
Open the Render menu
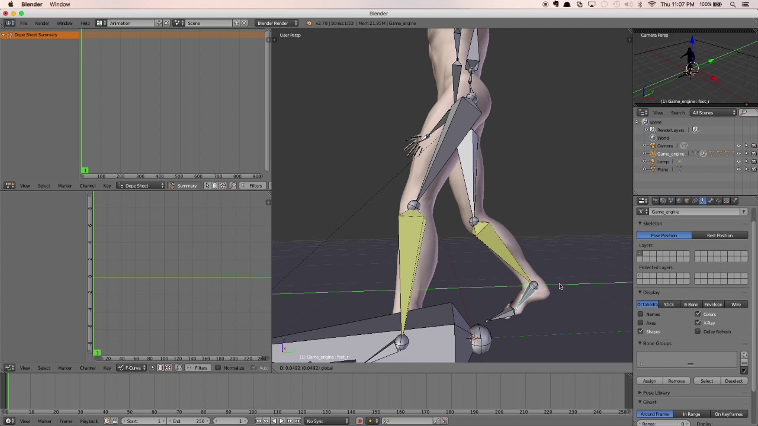pyautogui.click(x=41, y=23)
